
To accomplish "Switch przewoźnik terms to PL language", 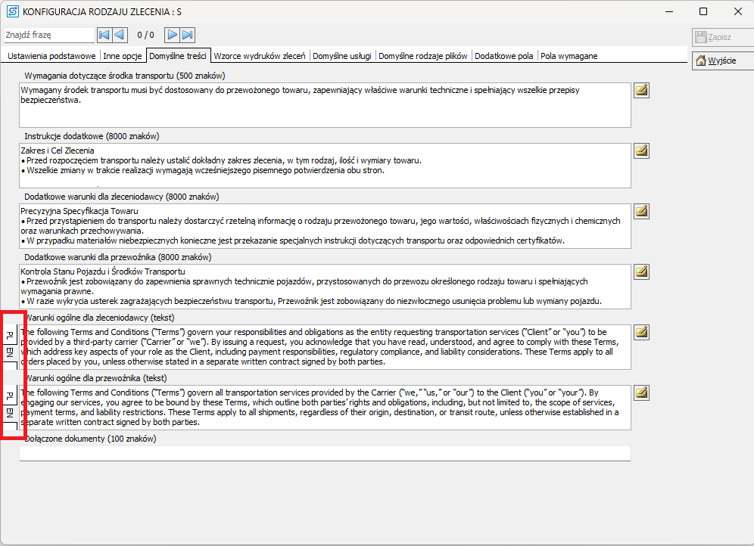I will 10,396.
